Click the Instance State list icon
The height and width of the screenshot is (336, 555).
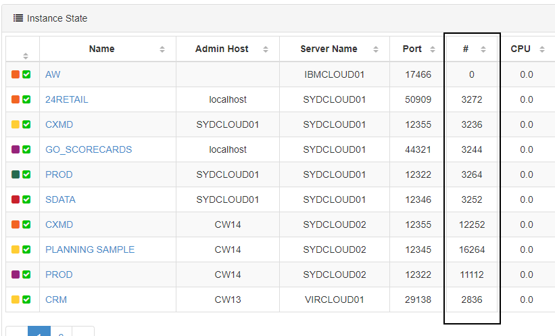(x=18, y=18)
